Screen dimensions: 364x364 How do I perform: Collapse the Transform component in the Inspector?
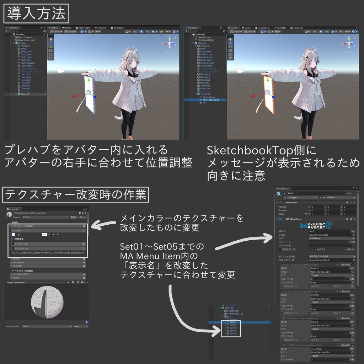click(x=277, y=203)
